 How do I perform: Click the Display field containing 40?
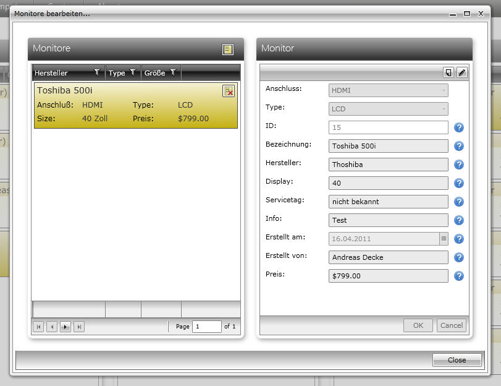click(x=388, y=183)
